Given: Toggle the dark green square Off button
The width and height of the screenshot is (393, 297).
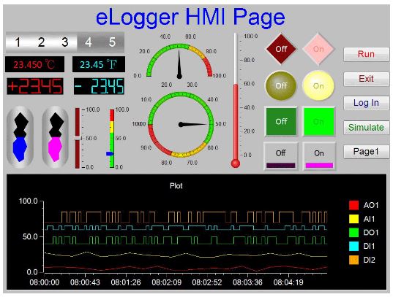Looking at the screenshot, I should (281, 121).
